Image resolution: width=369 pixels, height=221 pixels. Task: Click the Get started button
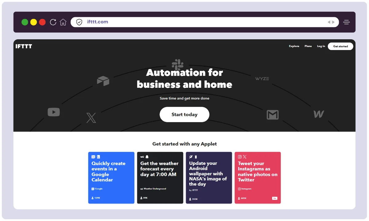tap(340, 46)
